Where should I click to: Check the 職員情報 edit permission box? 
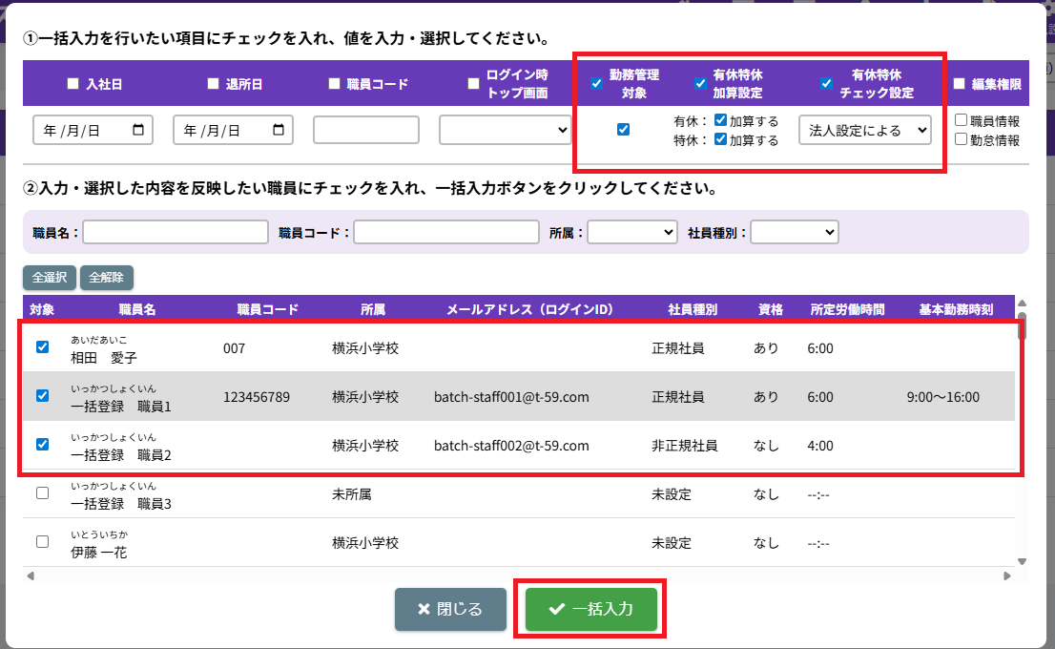pyautogui.click(x=962, y=121)
